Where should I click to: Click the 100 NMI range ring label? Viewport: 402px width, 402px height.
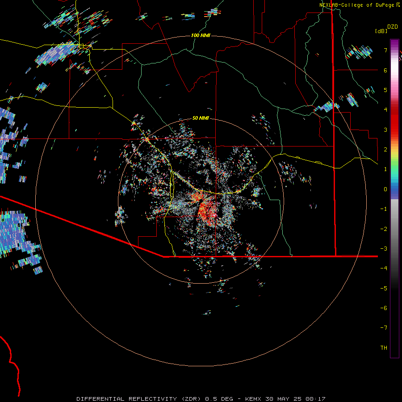[x=201, y=35]
